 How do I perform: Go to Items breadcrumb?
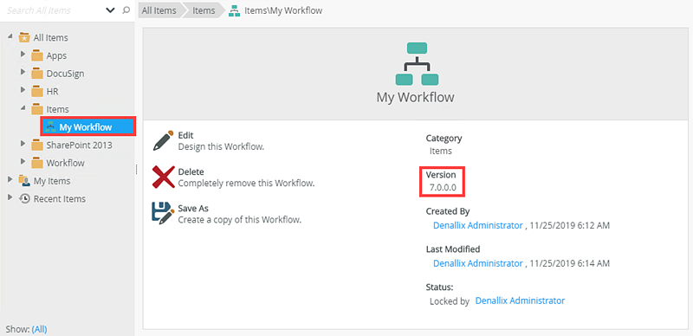point(204,10)
